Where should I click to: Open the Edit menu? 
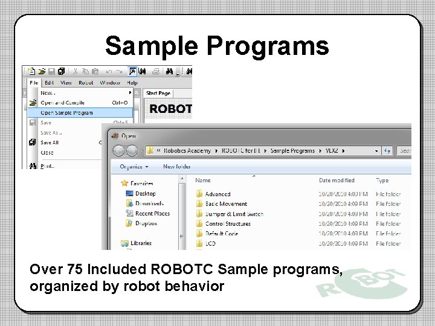49,83
